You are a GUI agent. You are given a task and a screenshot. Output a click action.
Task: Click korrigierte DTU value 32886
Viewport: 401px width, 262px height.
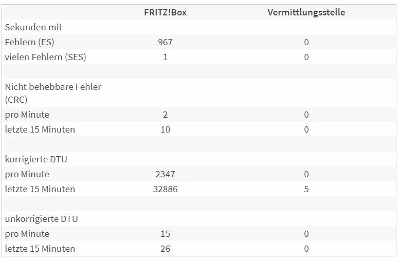pyautogui.click(x=165, y=189)
